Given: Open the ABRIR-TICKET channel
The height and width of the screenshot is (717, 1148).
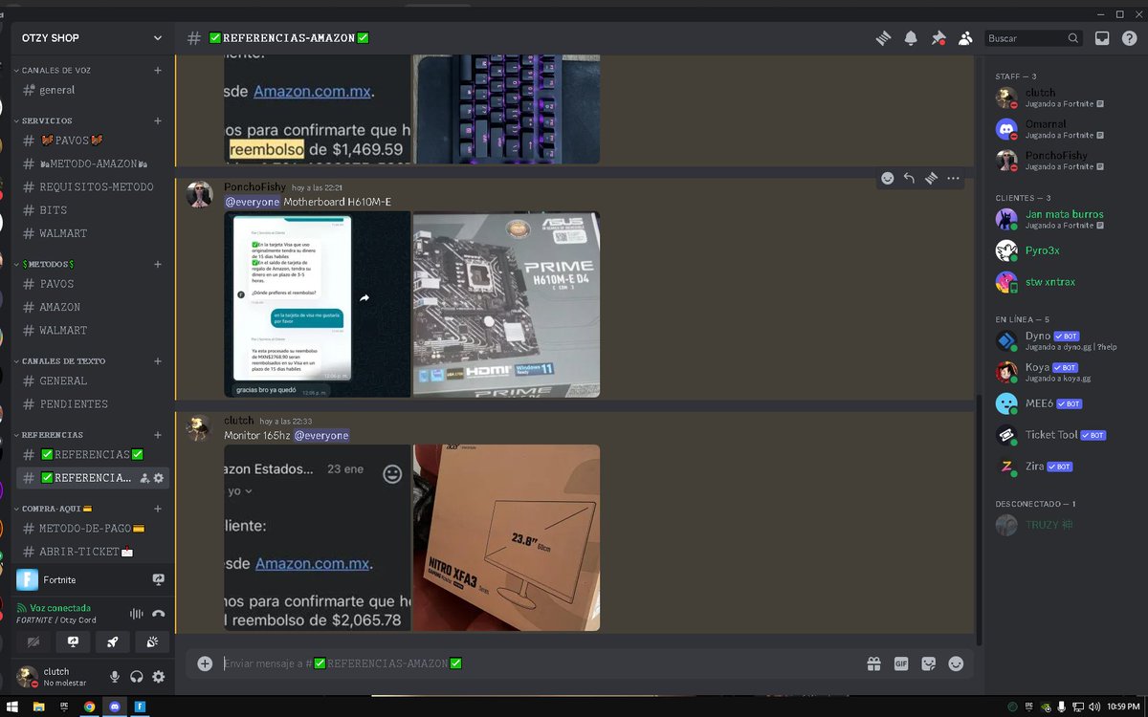Looking at the screenshot, I should [x=94, y=552].
